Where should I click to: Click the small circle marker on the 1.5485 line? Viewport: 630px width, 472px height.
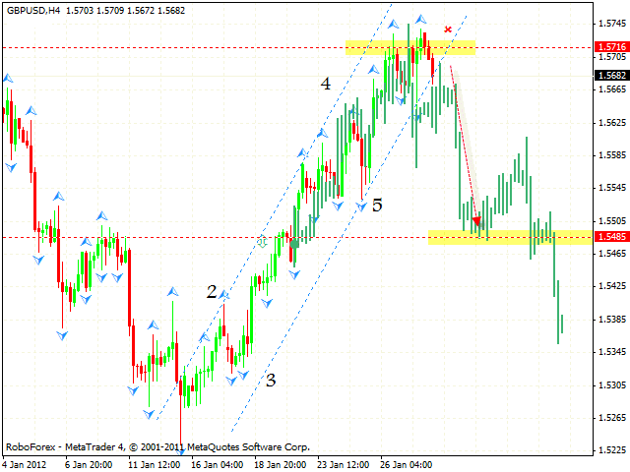(262, 240)
